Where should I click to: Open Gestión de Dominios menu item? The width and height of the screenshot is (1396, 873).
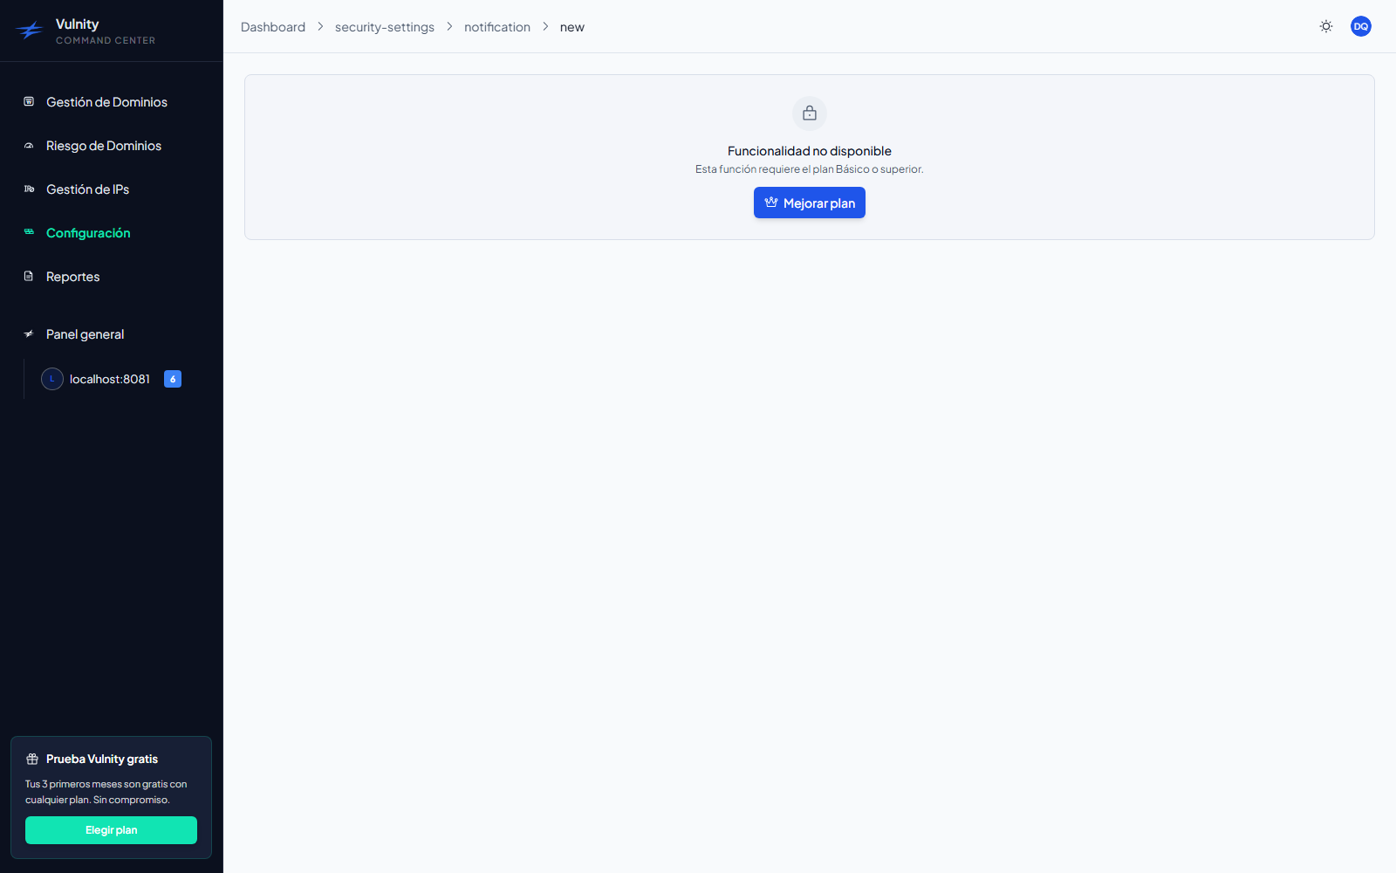pos(106,102)
